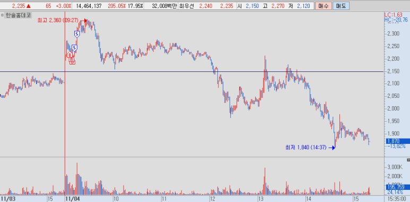Image resolution: width=410 pixels, height=202 pixels.
Task: Click the low price 2,120 next to 저
Action: click(303, 6)
